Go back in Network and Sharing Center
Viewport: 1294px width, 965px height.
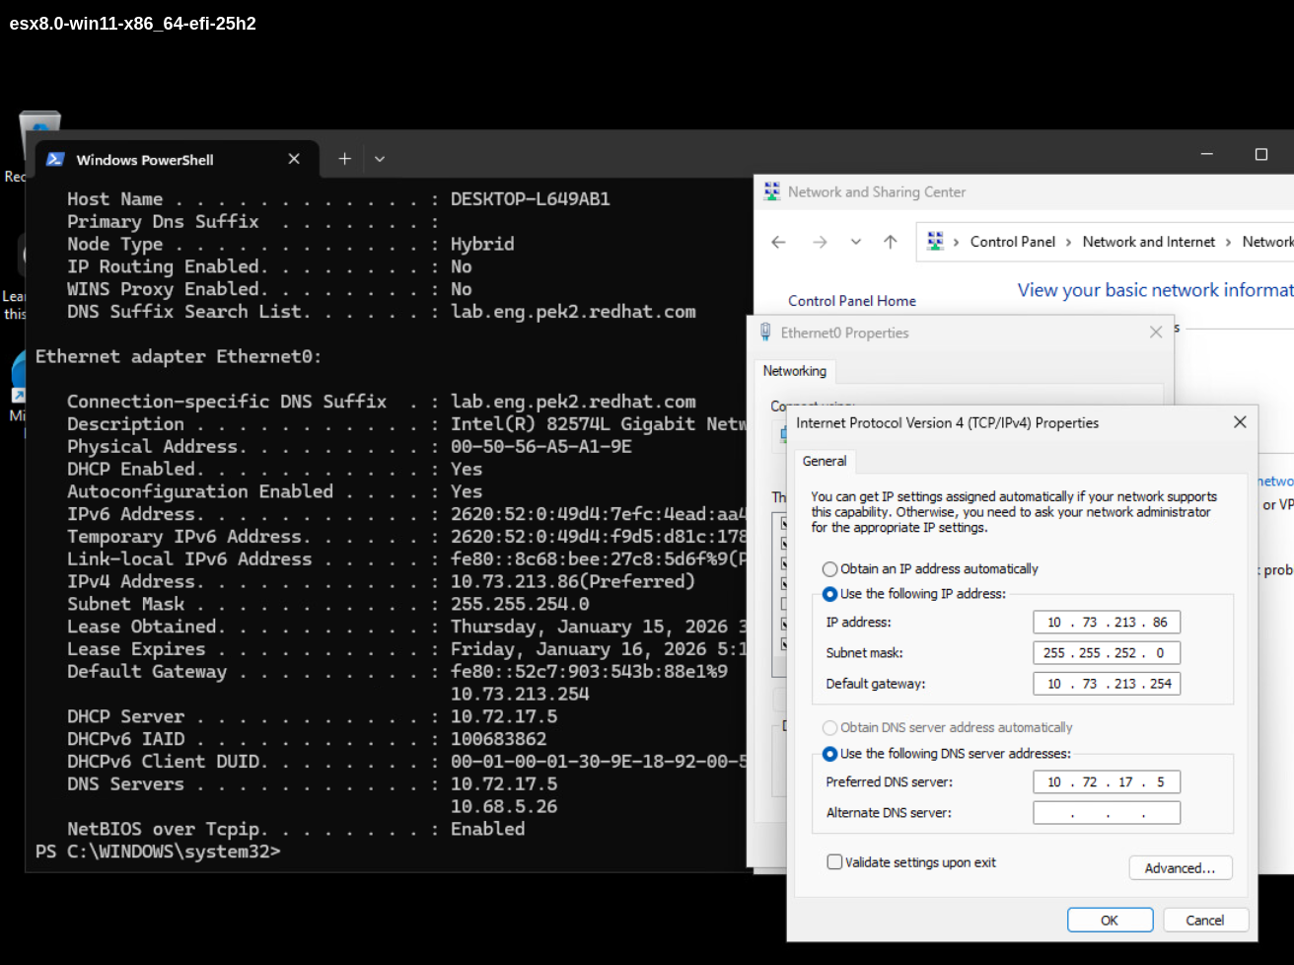tap(778, 242)
